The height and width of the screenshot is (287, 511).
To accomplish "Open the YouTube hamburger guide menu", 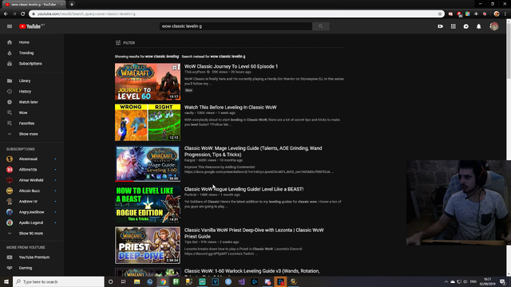I will tap(10, 26).
